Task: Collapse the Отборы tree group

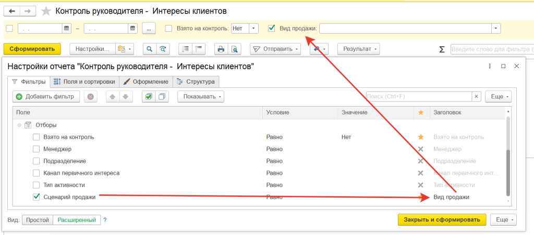Action: coord(19,125)
